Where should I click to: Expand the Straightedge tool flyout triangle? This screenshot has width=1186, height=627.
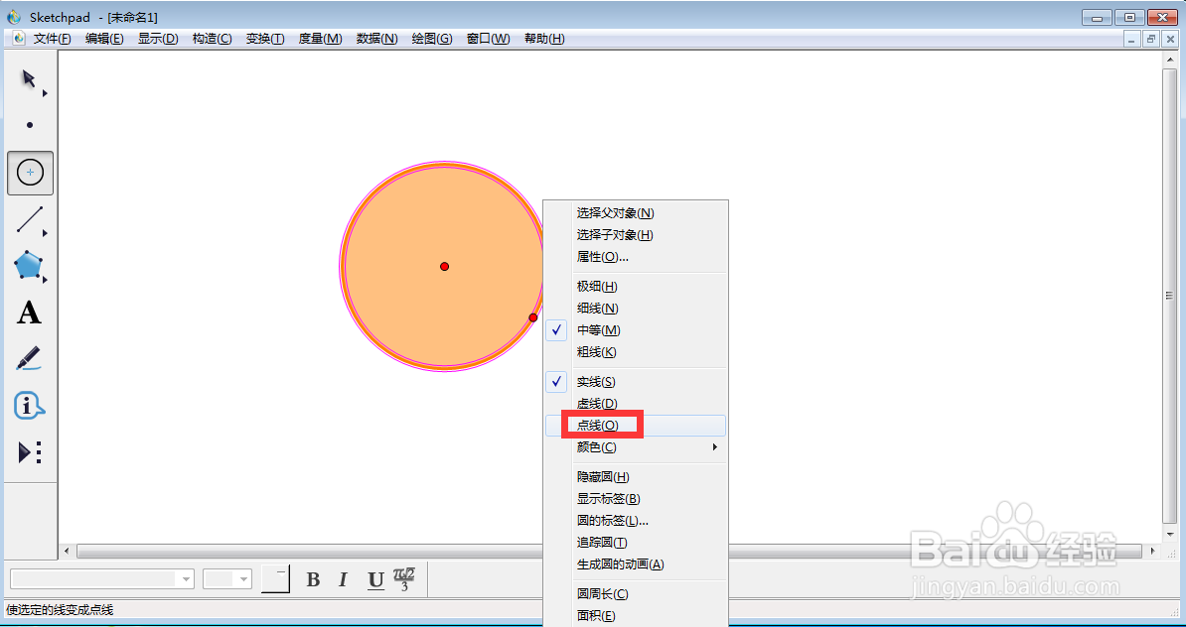[45, 233]
